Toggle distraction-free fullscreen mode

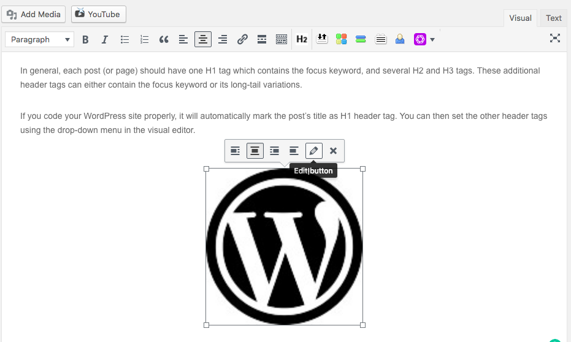click(555, 38)
